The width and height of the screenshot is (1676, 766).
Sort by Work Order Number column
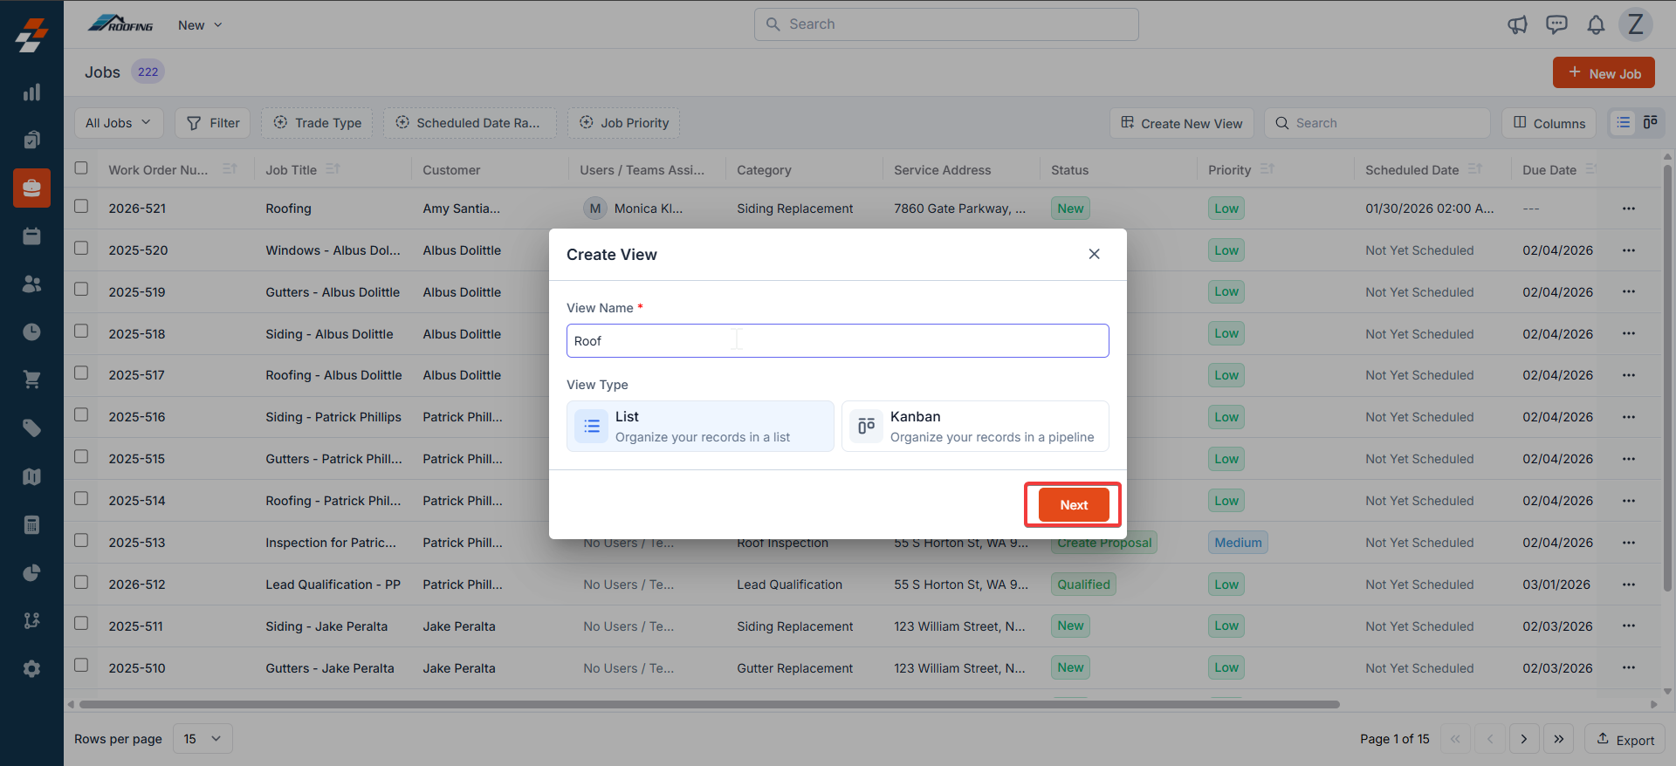[x=230, y=169]
